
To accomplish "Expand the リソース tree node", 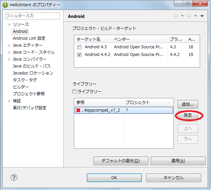I will tap(9, 24).
